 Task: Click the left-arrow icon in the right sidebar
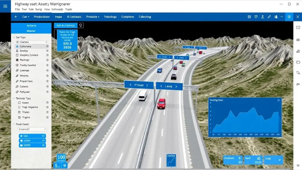point(298,84)
